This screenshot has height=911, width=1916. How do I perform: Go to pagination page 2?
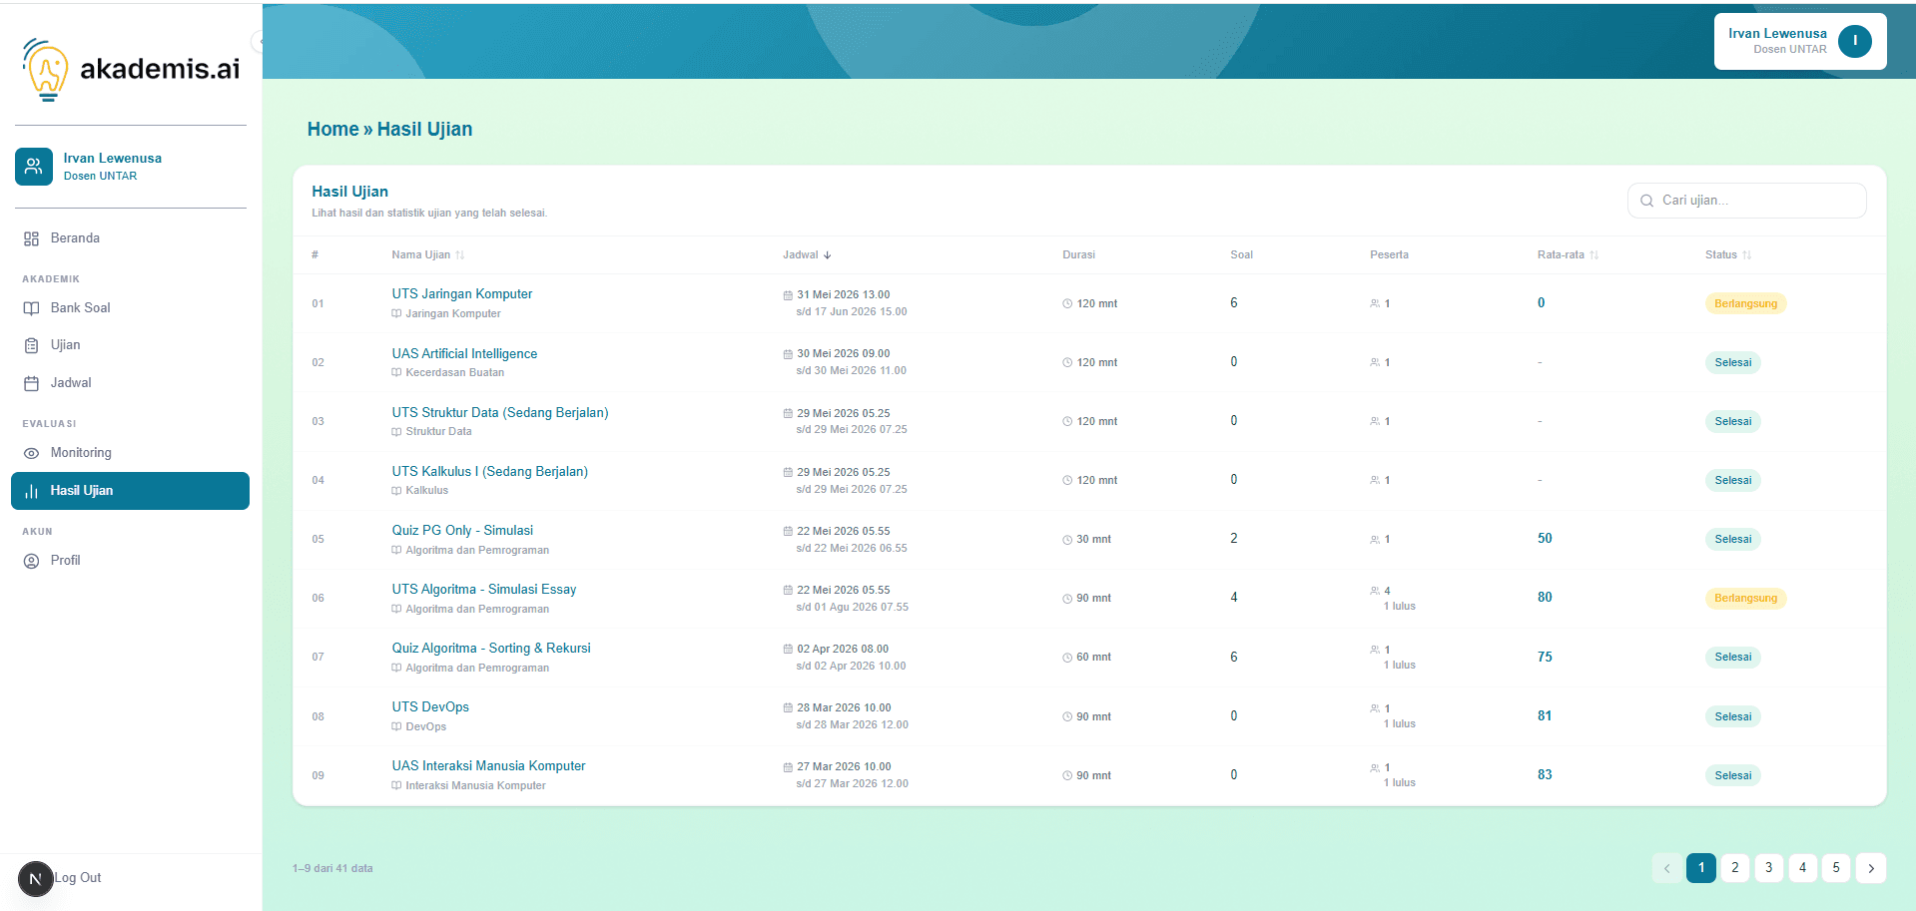[1735, 868]
